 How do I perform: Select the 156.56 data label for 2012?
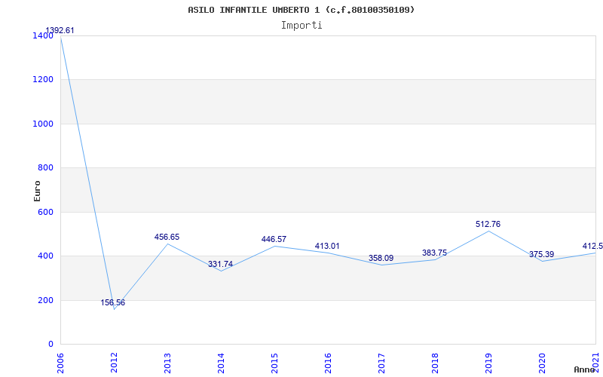coord(112,303)
